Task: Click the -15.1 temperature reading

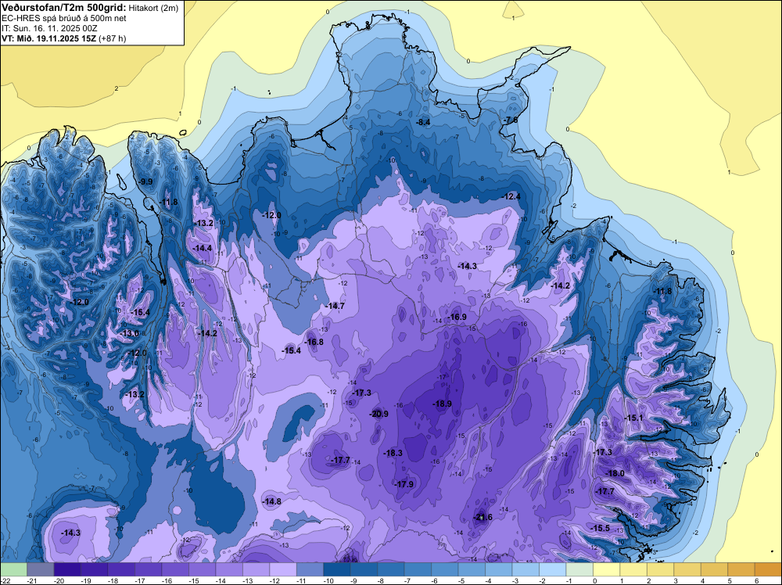Action: pos(634,418)
